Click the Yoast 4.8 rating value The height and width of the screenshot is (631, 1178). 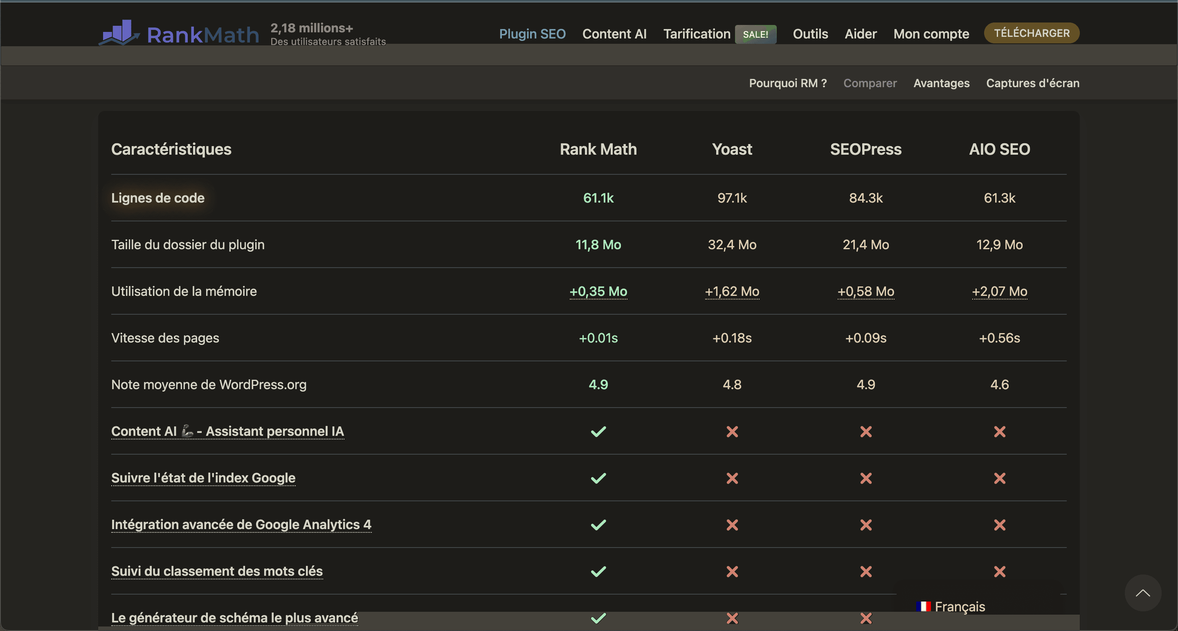pyautogui.click(x=732, y=384)
